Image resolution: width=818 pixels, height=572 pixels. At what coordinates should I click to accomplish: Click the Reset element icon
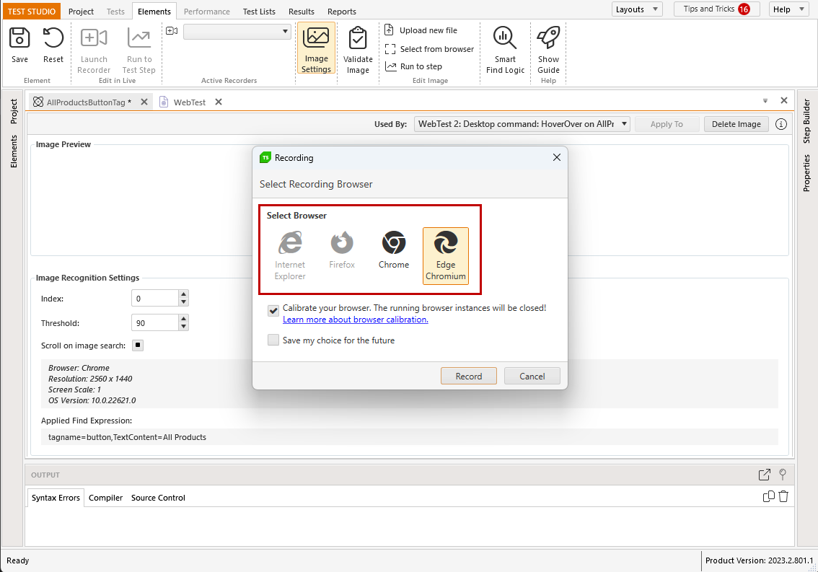click(53, 38)
